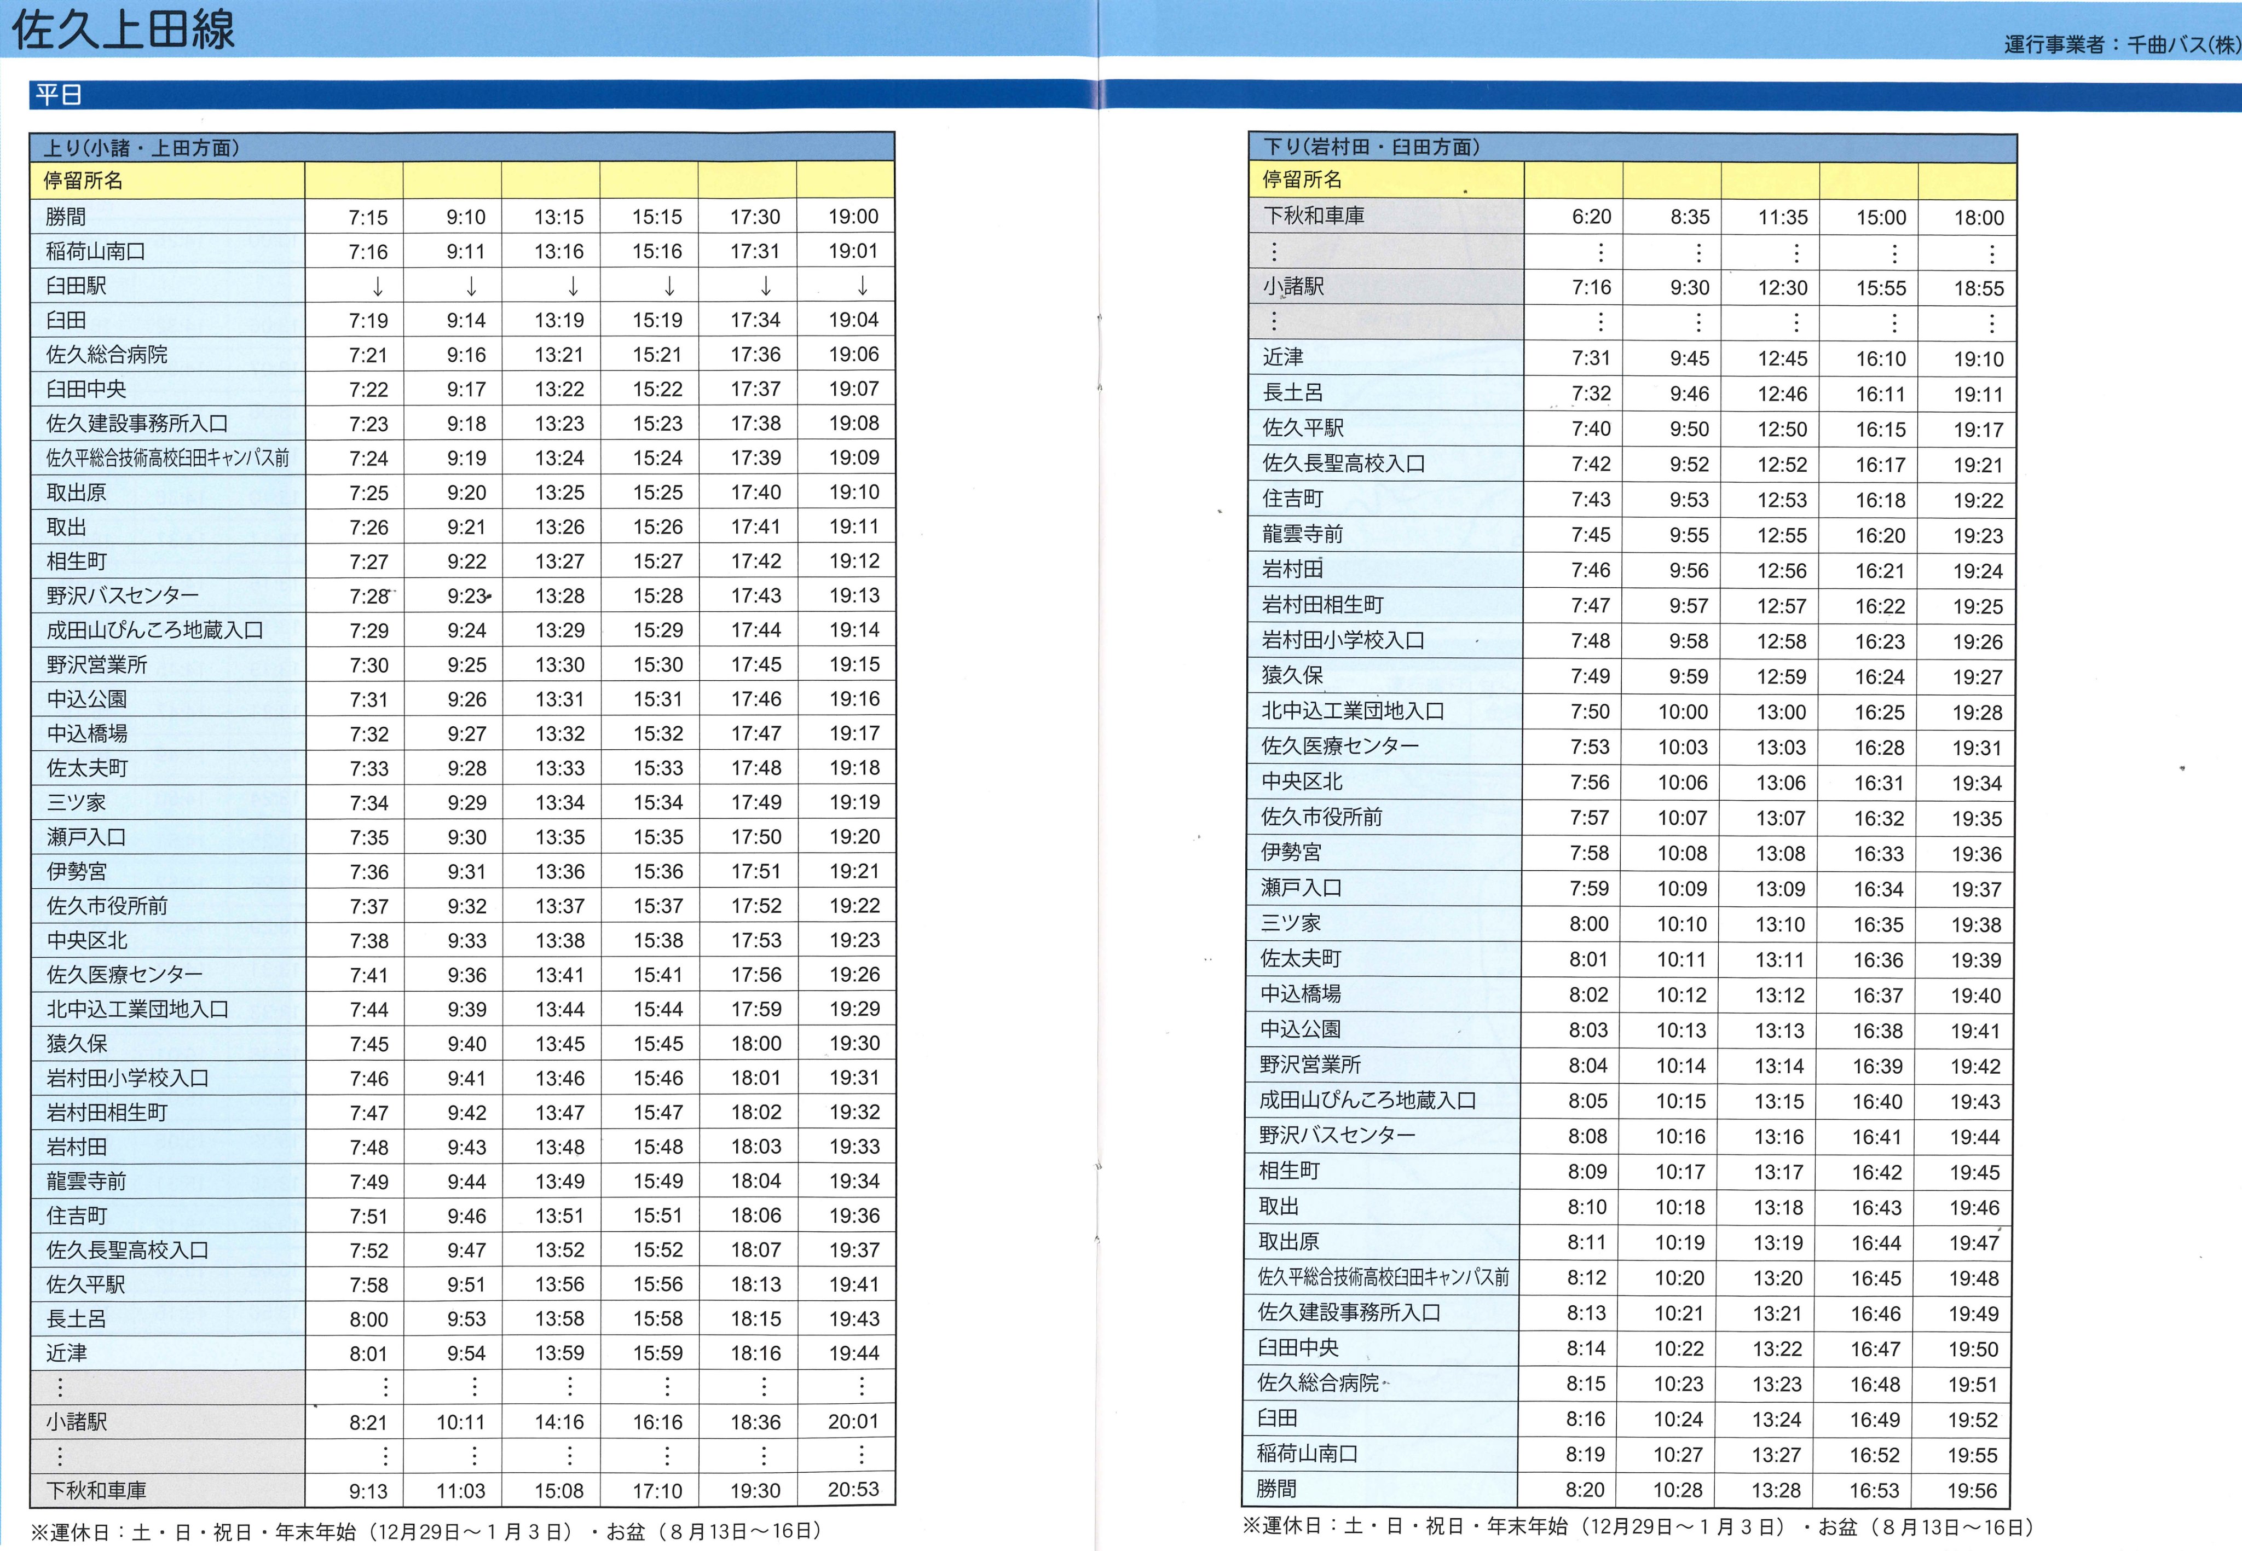Select the 平日 weekday header bar label
The width and height of the screenshot is (2242, 1551).
point(59,95)
